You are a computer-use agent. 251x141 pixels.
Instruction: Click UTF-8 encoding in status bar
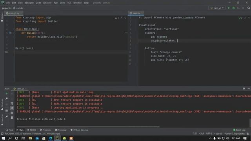point(209,134)
